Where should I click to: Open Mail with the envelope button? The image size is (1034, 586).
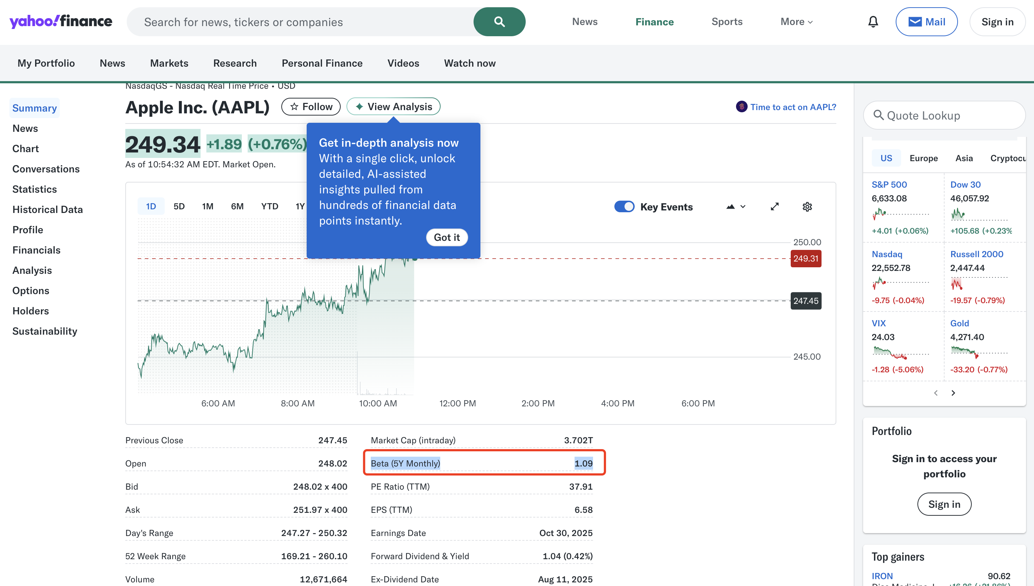(x=926, y=22)
